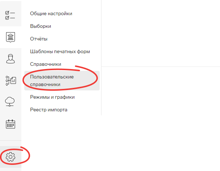The image size is (220, 171).
Task: Choose the reports entry Отчёты
Action: [39, 39]
